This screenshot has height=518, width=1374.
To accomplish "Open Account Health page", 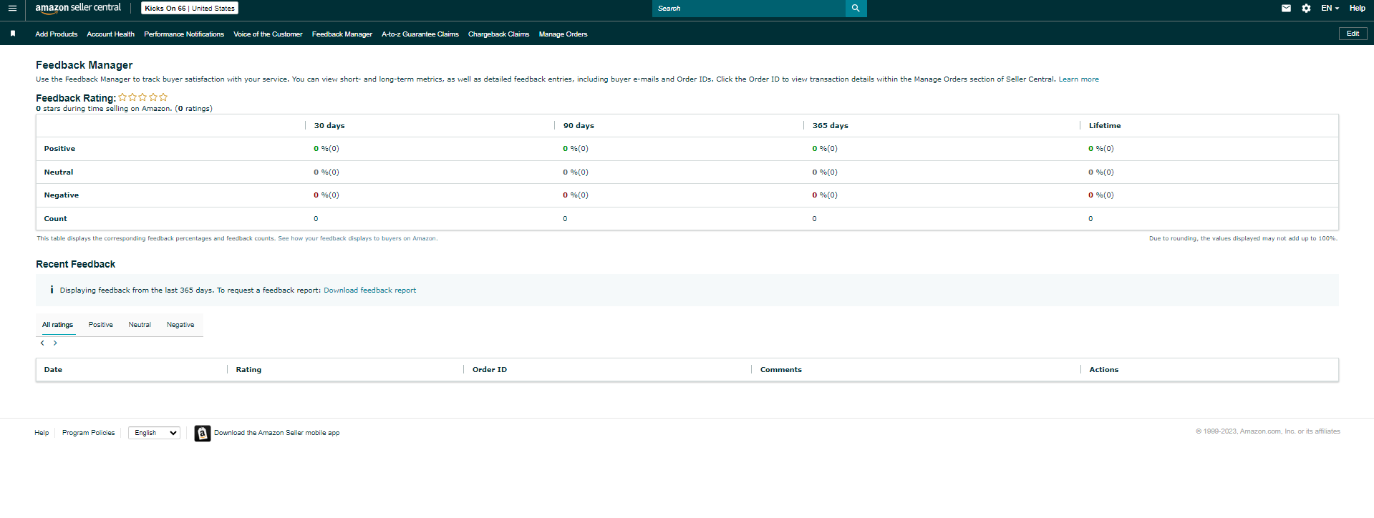I will click(110, 34).
